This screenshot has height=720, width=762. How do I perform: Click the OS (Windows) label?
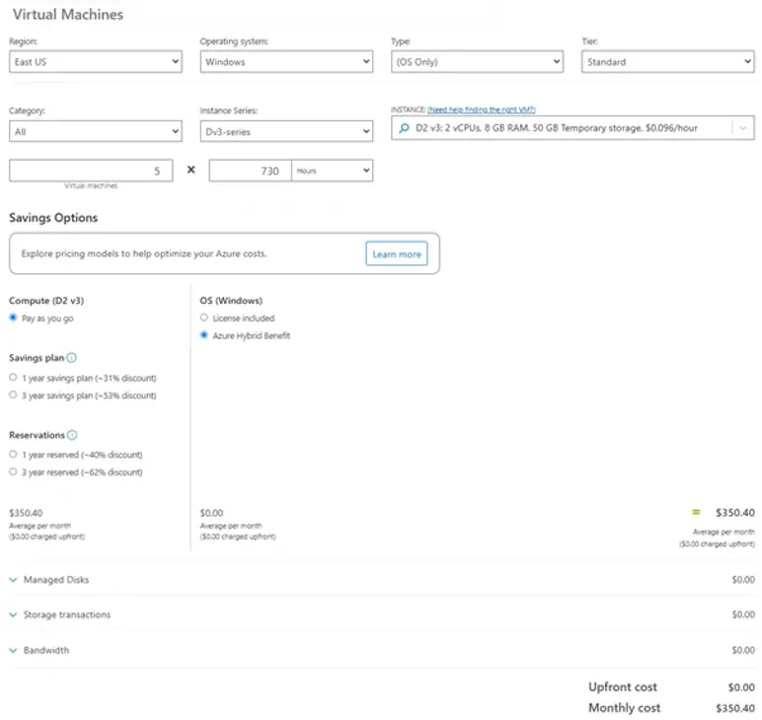point(231,301)
